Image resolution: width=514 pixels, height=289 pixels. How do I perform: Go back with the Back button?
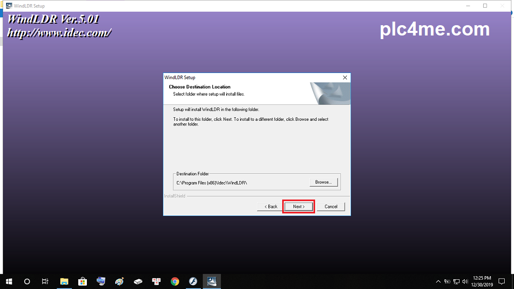(x=271, y=207)
